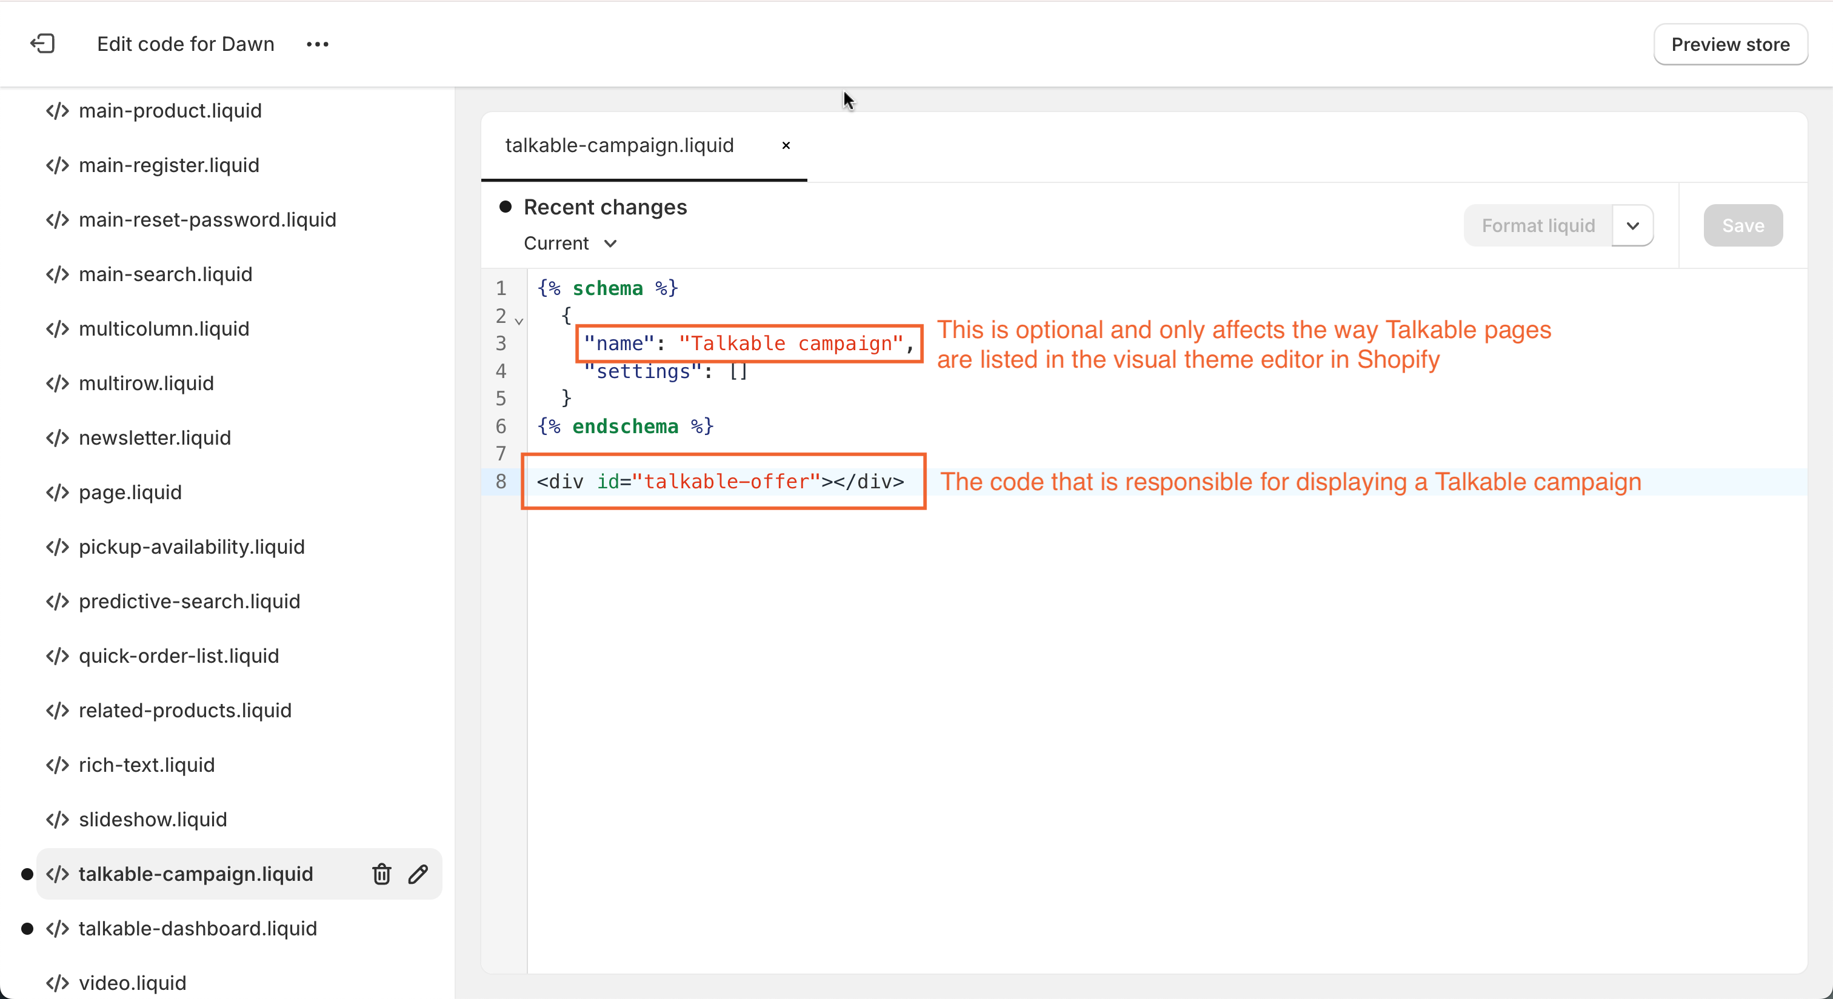1833x999 pixels.
Task: Click the delete icon for talkable-campaign.liquid
Action: [381, 874]
